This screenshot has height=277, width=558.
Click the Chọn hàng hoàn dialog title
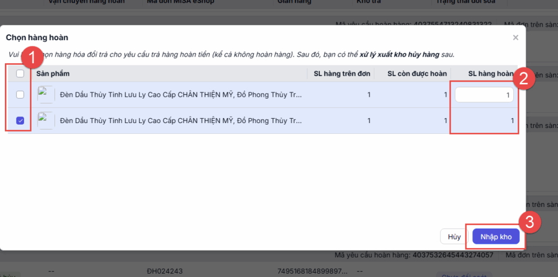(x=37, y=38)
